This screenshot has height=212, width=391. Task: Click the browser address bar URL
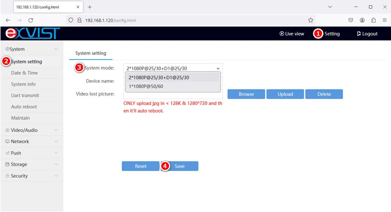pyautogui.click(x=110, y=20)
